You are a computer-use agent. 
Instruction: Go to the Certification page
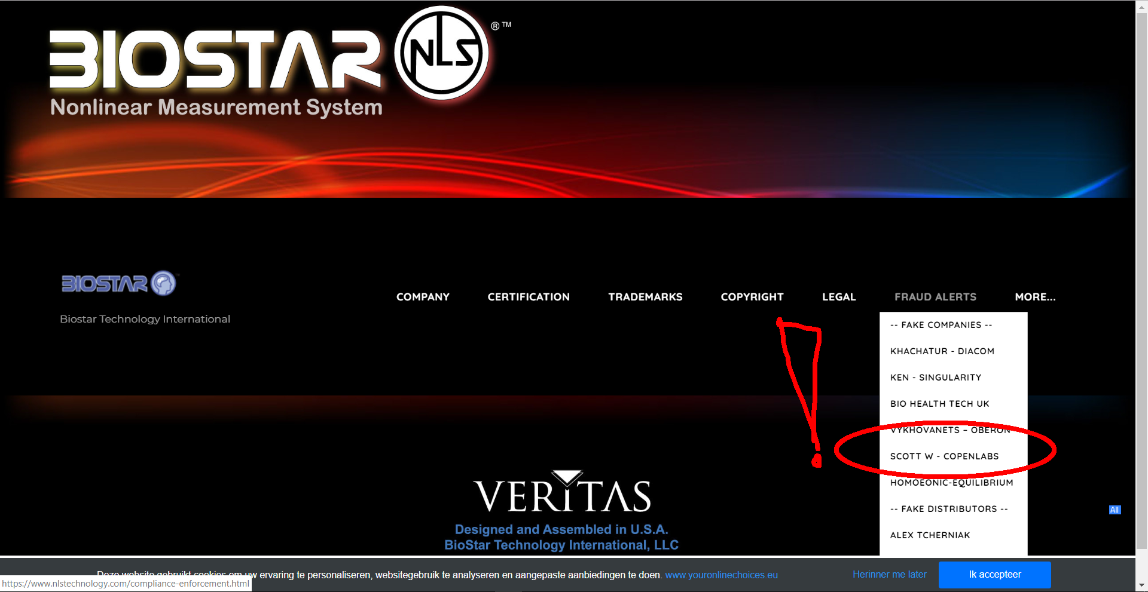pos(529,297)
